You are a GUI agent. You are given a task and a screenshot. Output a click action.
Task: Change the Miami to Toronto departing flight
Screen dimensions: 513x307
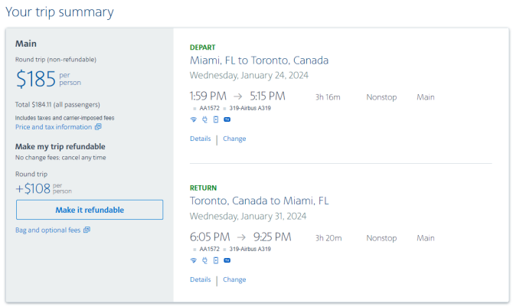[x=234, y=139]
